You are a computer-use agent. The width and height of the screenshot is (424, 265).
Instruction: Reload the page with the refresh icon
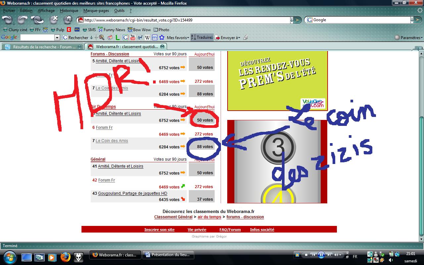coord(37,20)
